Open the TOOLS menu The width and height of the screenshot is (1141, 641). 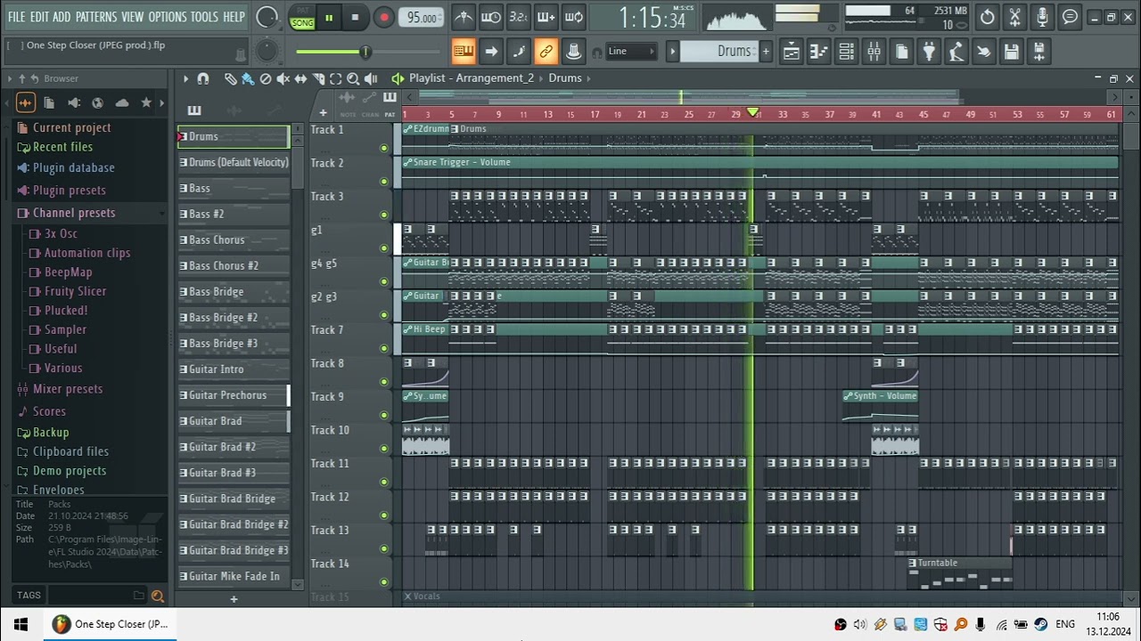pyautogui.click(x=204, y=17)
